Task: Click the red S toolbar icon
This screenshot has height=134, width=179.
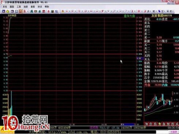Action: [25, 11]
